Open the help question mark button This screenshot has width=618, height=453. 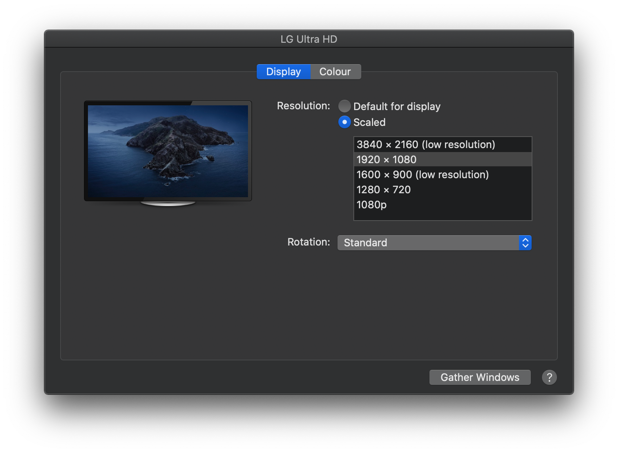(549, 377)
